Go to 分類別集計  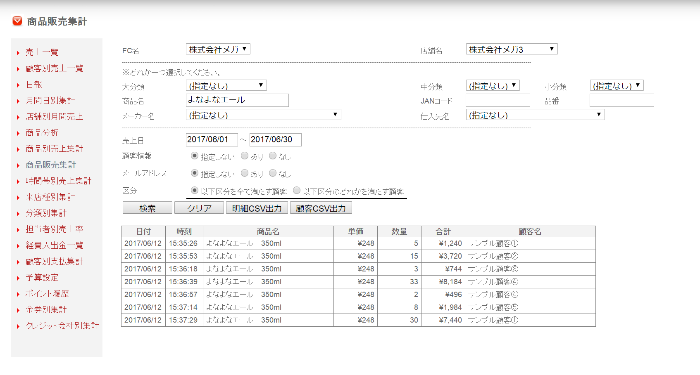pos(46,213)
